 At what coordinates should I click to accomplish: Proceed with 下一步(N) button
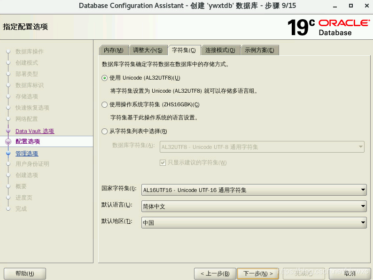258,273
